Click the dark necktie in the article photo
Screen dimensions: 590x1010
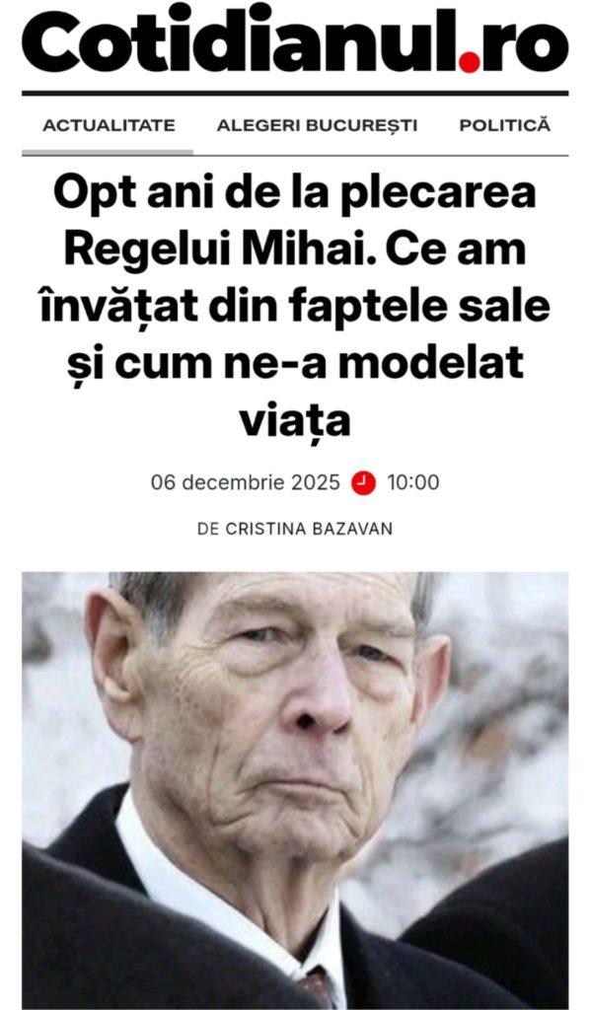317,988
